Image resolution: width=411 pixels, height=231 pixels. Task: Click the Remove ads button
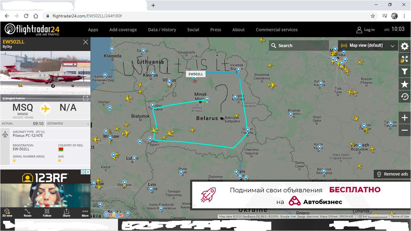pyautogui.click(x=392, y=174)
